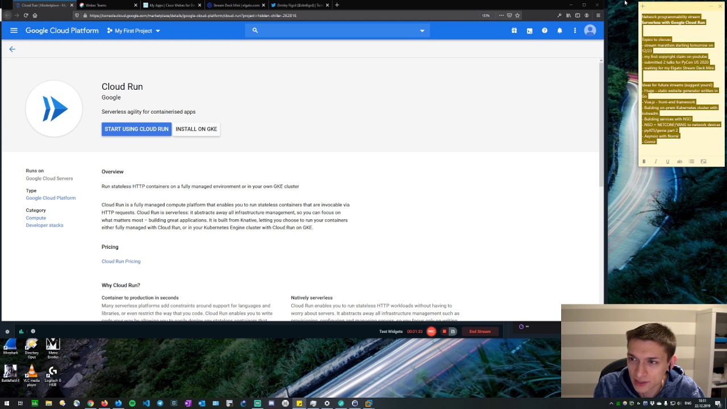The width and height of the screenshot is (727, 409).
Task: Click End Stream button
Action: (x=480, y=331)
